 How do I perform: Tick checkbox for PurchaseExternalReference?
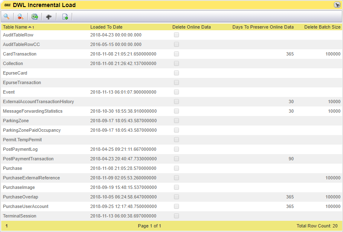[176, 178]
